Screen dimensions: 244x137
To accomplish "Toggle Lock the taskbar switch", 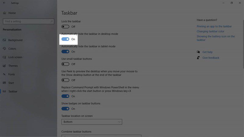I will click(65, 26).
